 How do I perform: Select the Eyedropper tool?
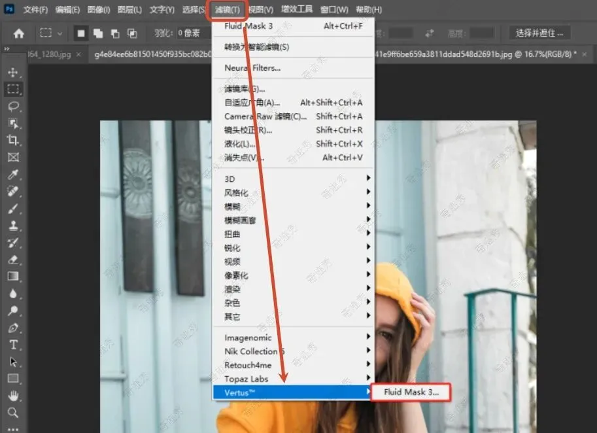[x=13, y=175]
